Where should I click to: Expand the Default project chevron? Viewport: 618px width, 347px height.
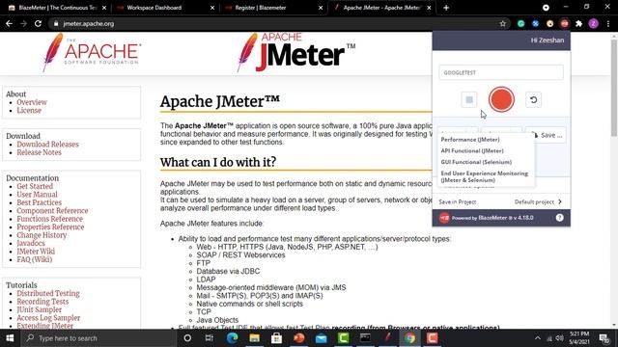coord(560,201)
